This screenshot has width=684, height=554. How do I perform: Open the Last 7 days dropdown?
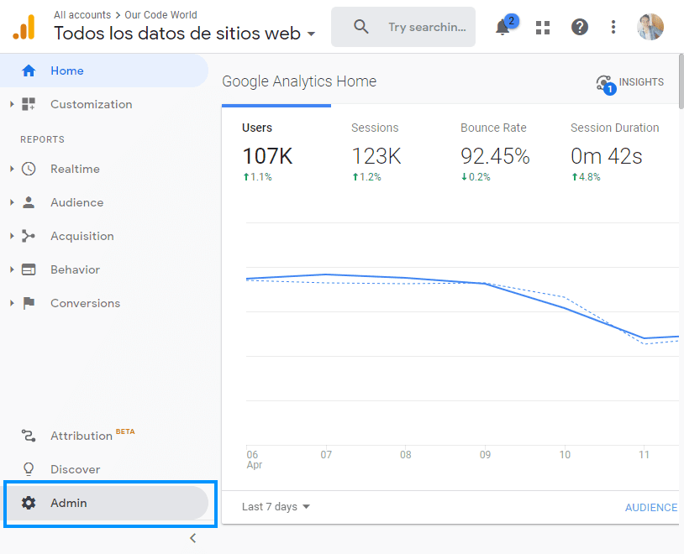[x=276, y=507]
